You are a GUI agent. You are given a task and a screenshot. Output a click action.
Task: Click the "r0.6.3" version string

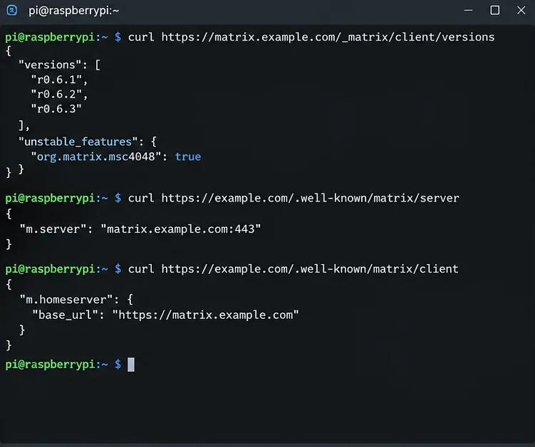coord(56,109)
